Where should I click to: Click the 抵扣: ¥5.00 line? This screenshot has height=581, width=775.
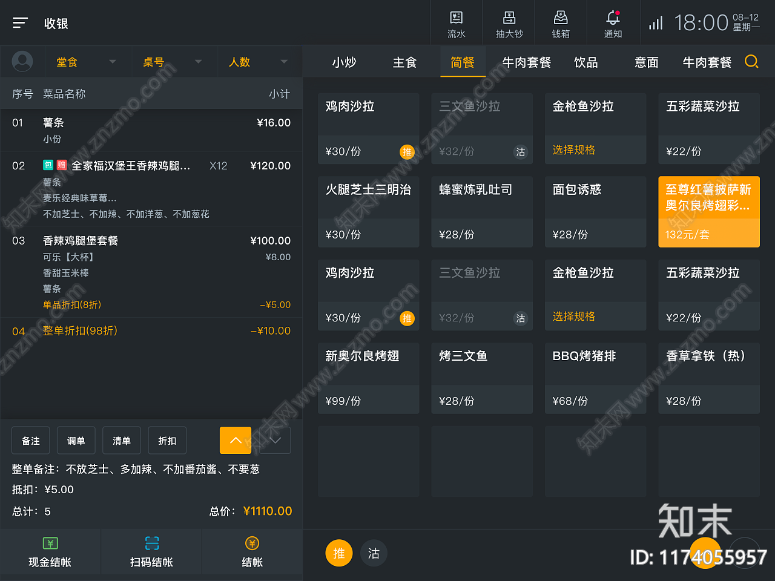(43, 490)
